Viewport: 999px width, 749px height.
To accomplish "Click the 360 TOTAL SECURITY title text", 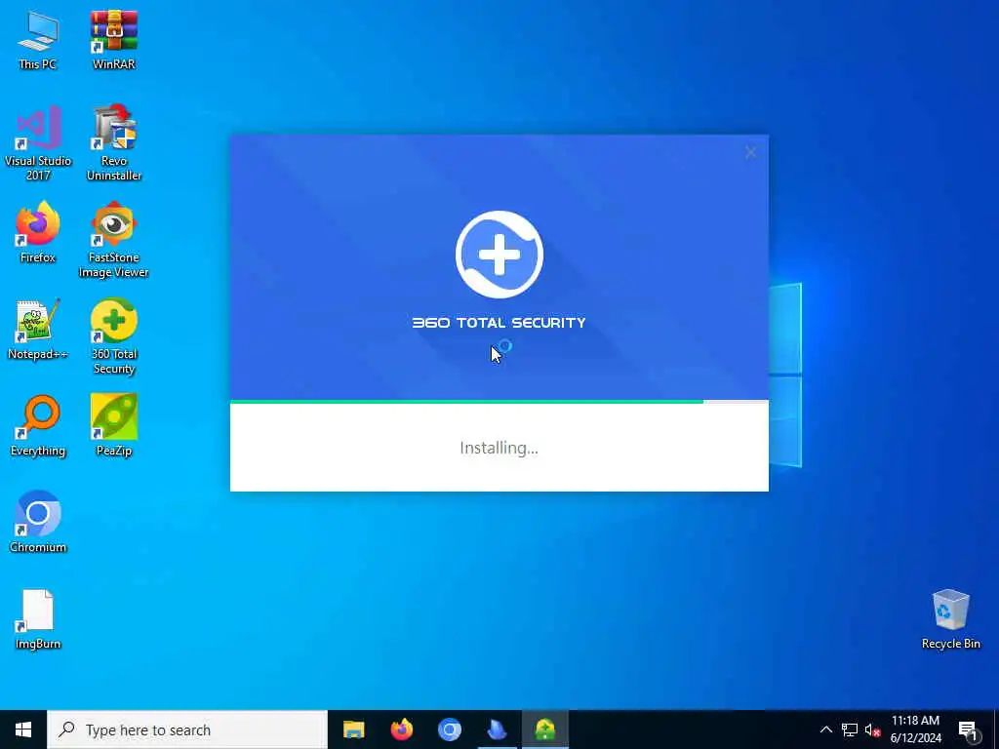I will (x=499, y=323).
